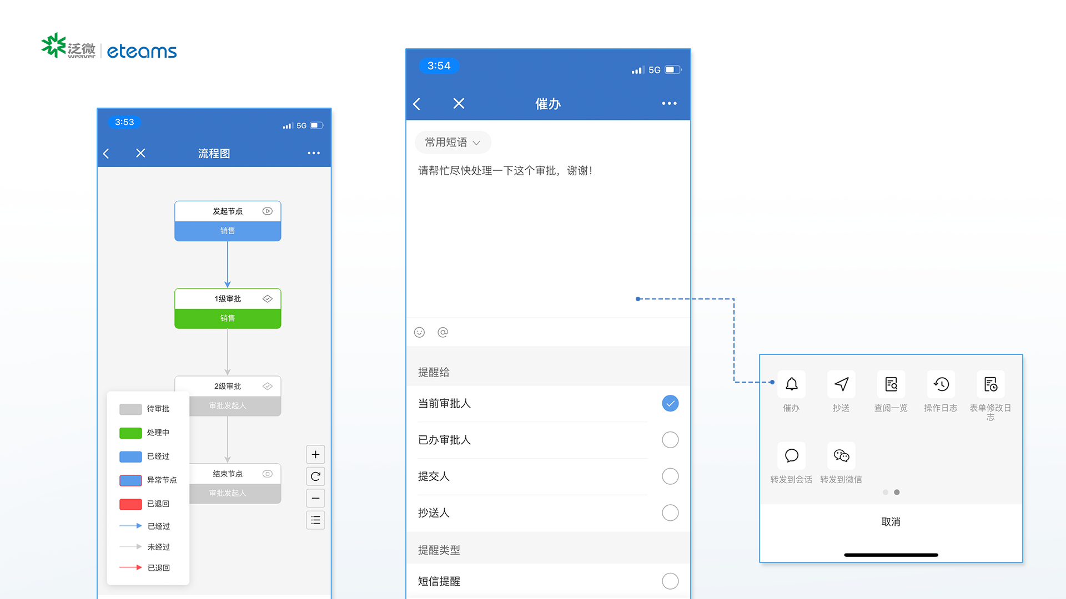View the 表单修改日志 icon
Screen dimensions: 1066x599
click(990, 384)
